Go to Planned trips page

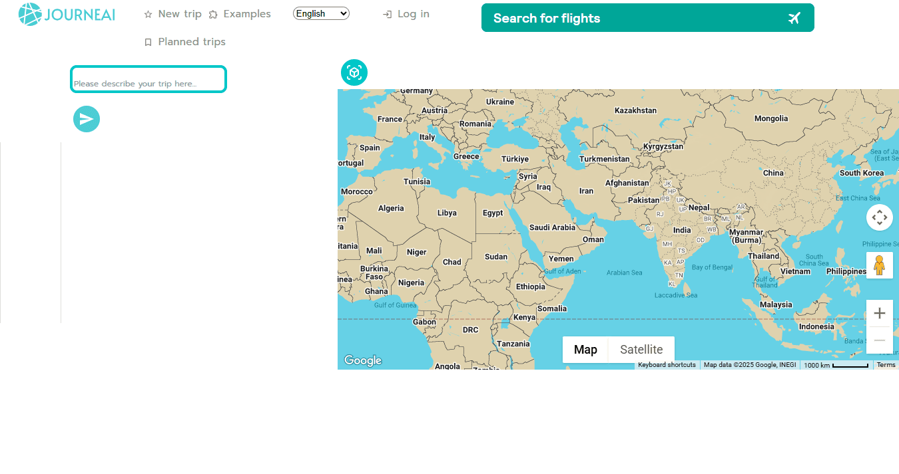pyautogui.click(x=192, y=42)
